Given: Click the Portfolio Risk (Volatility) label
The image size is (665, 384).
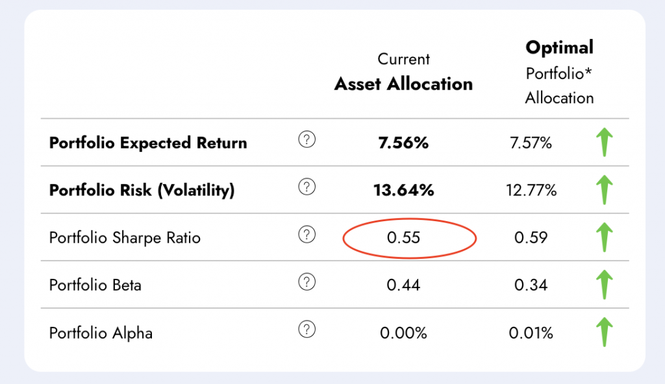Looking at the screenshot, I should click(142, 190).
